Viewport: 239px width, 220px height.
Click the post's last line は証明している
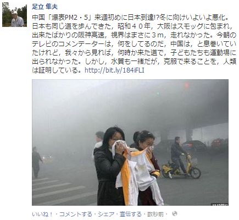(57, 70)
